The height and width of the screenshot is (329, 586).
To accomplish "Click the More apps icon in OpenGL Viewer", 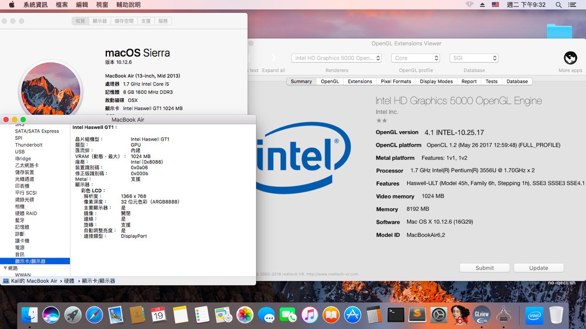I will tap(570, 58).
